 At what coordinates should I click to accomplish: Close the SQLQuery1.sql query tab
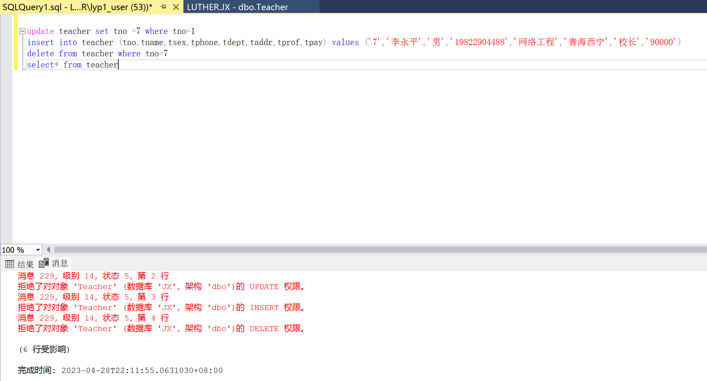pos(176,7)
